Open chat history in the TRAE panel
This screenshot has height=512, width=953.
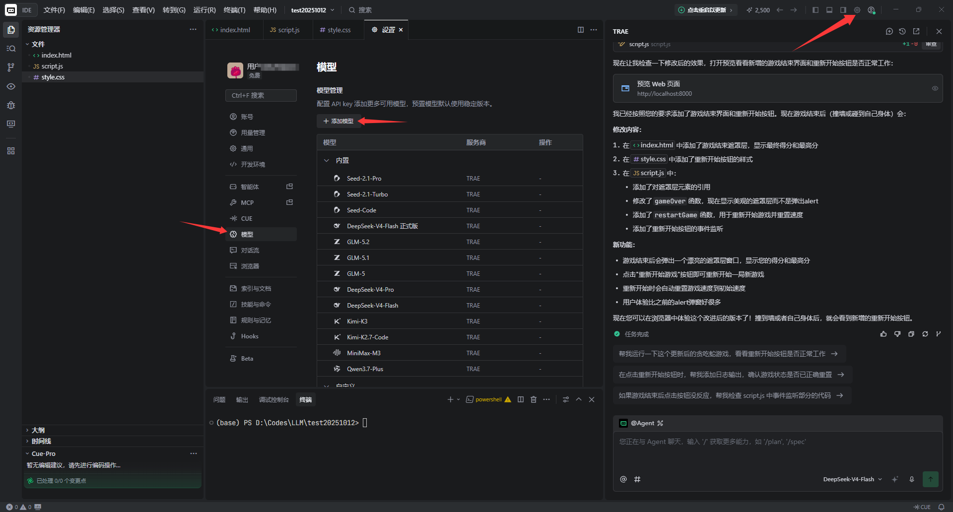point(902,31)
